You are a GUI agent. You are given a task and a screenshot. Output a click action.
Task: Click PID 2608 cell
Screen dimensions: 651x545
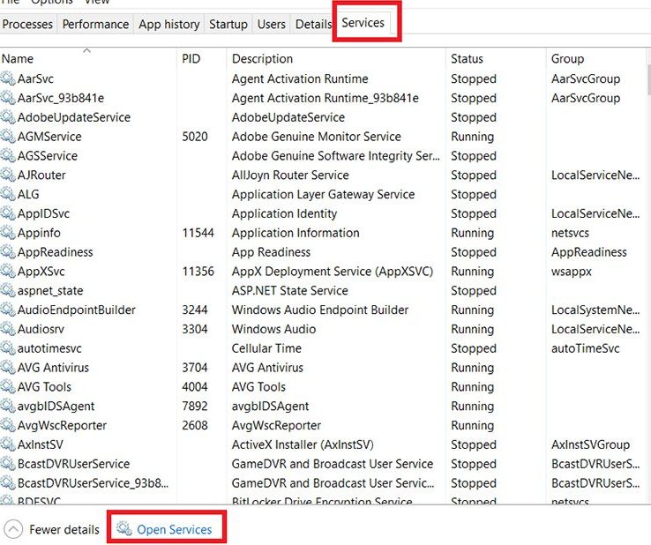pos(195,425)
